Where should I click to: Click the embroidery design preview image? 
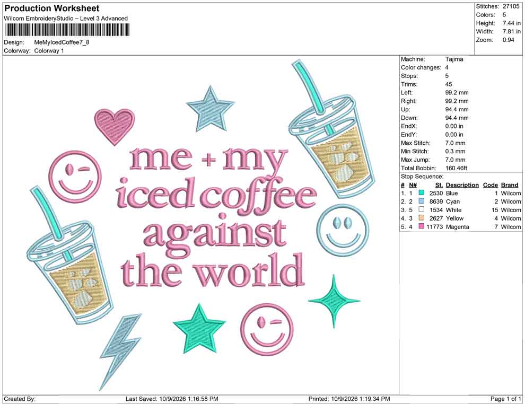(201, 225)
